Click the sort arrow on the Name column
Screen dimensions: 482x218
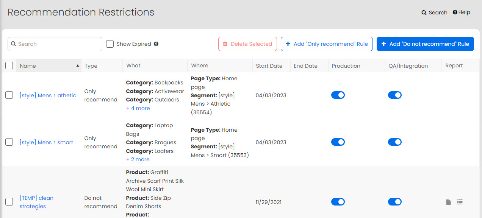pos(78,65)
